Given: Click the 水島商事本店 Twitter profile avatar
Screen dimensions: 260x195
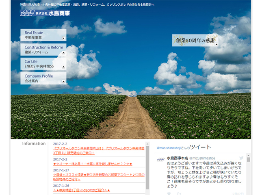Looking at the screenshot, I should pos(161,159).
